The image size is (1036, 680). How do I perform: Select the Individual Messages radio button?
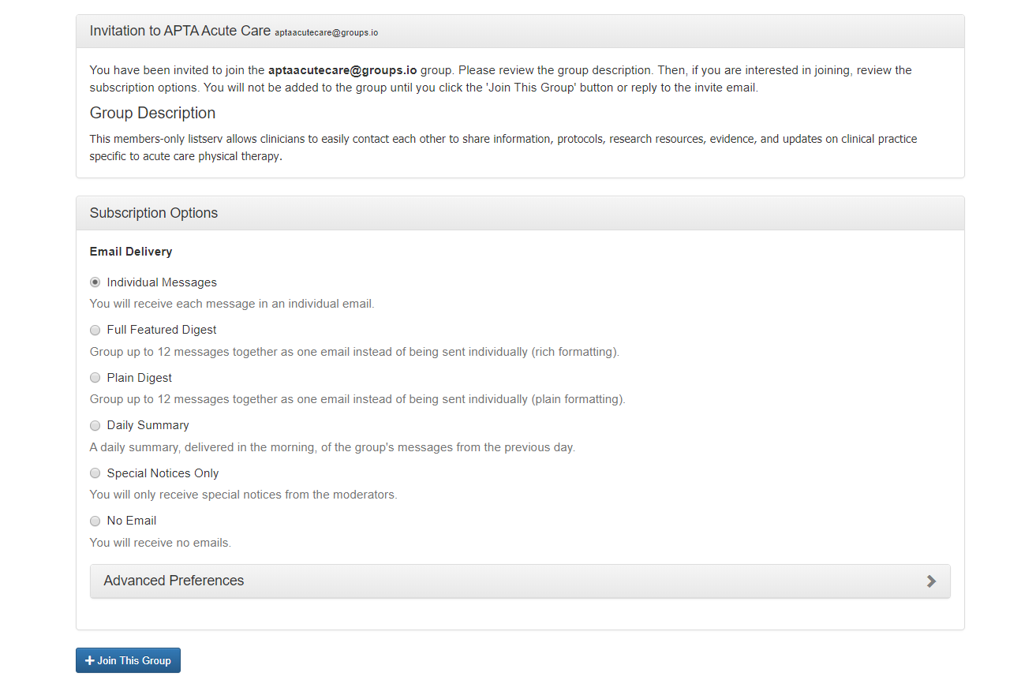point(95,282)
